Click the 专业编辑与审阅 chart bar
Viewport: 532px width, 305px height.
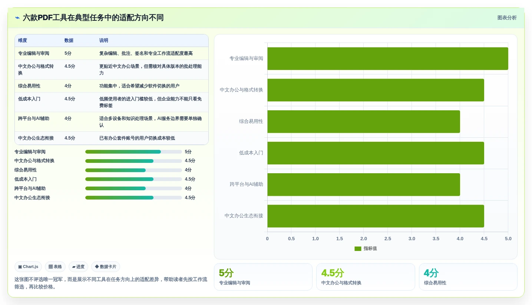pyautogui.click(x=388, y=58)
